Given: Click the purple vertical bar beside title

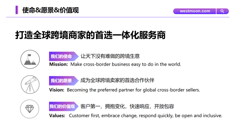Looking at the screenshot, I should pyautogui.click(x=17, y=10).
